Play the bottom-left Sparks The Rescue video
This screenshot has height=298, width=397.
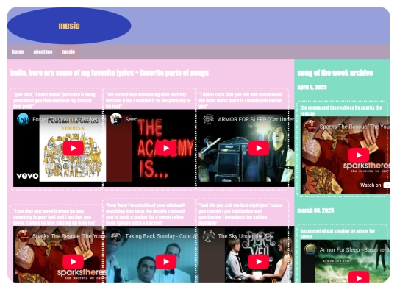coord(74,261)
